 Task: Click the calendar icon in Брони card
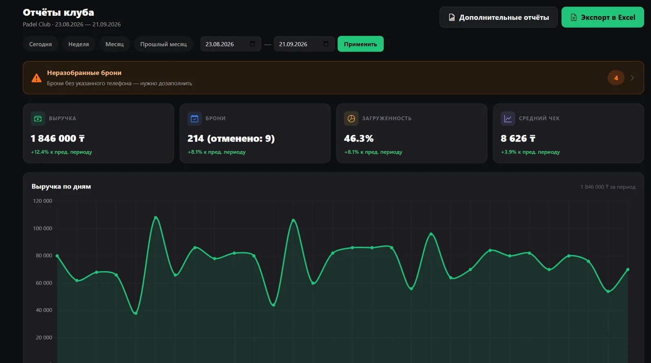click(x=194, y=119)
